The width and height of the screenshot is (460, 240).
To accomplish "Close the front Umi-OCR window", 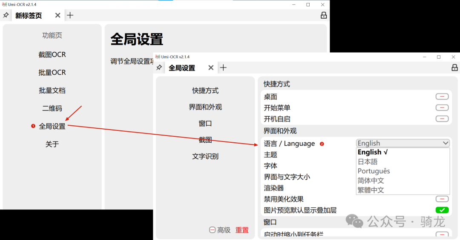I will click(x=453, y=57).
